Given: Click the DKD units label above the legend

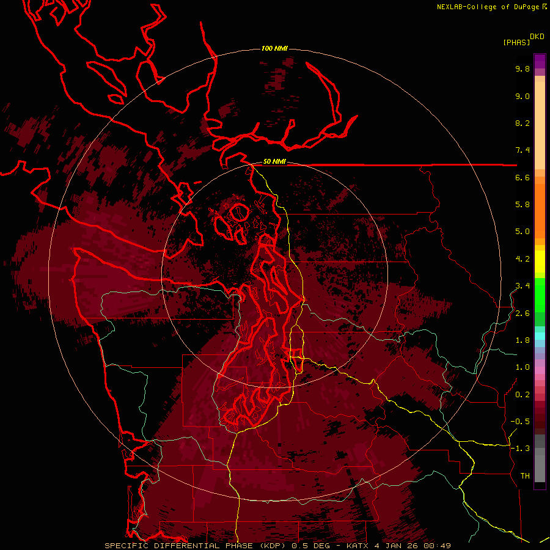Looking at the screenshot, I should [x=537, y=37].
